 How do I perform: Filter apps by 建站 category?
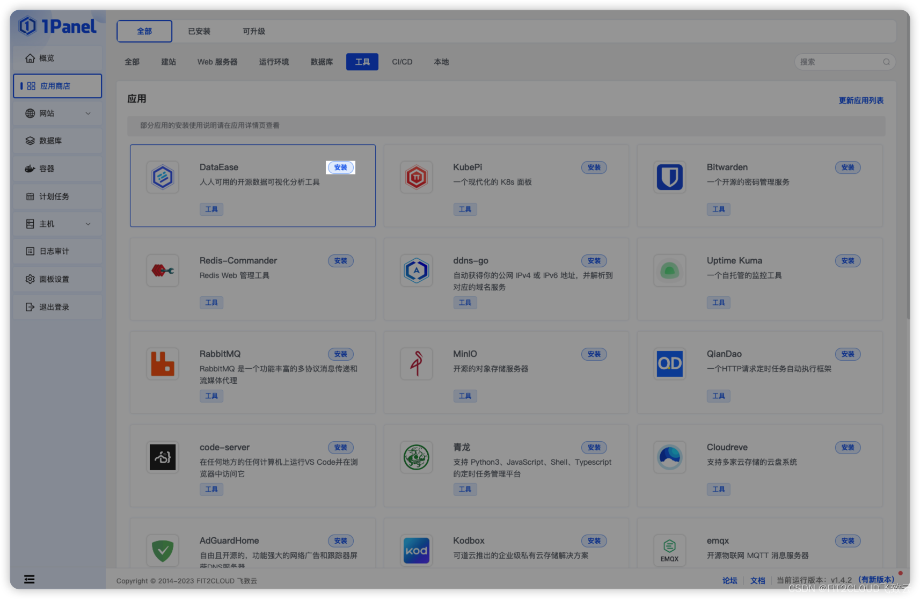click(x=169, y=62)
